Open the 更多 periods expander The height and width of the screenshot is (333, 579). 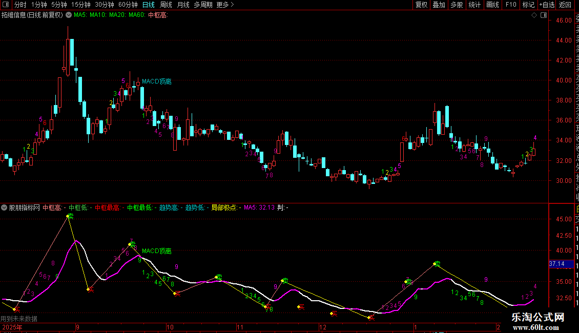(x=225, y=5)
